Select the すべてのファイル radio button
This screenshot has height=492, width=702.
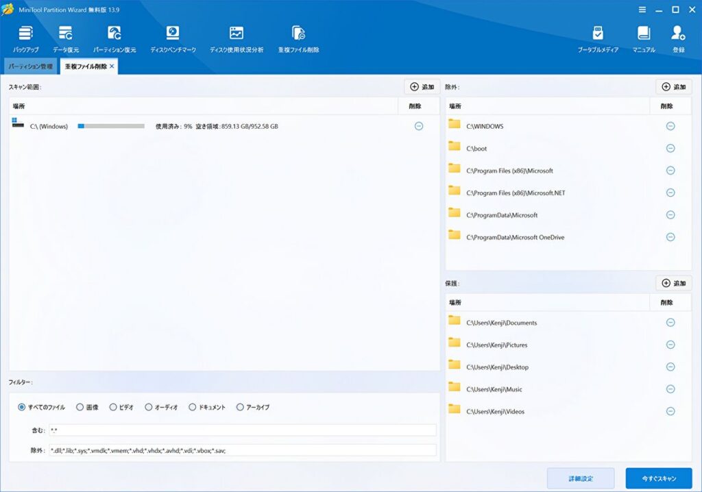21,407
